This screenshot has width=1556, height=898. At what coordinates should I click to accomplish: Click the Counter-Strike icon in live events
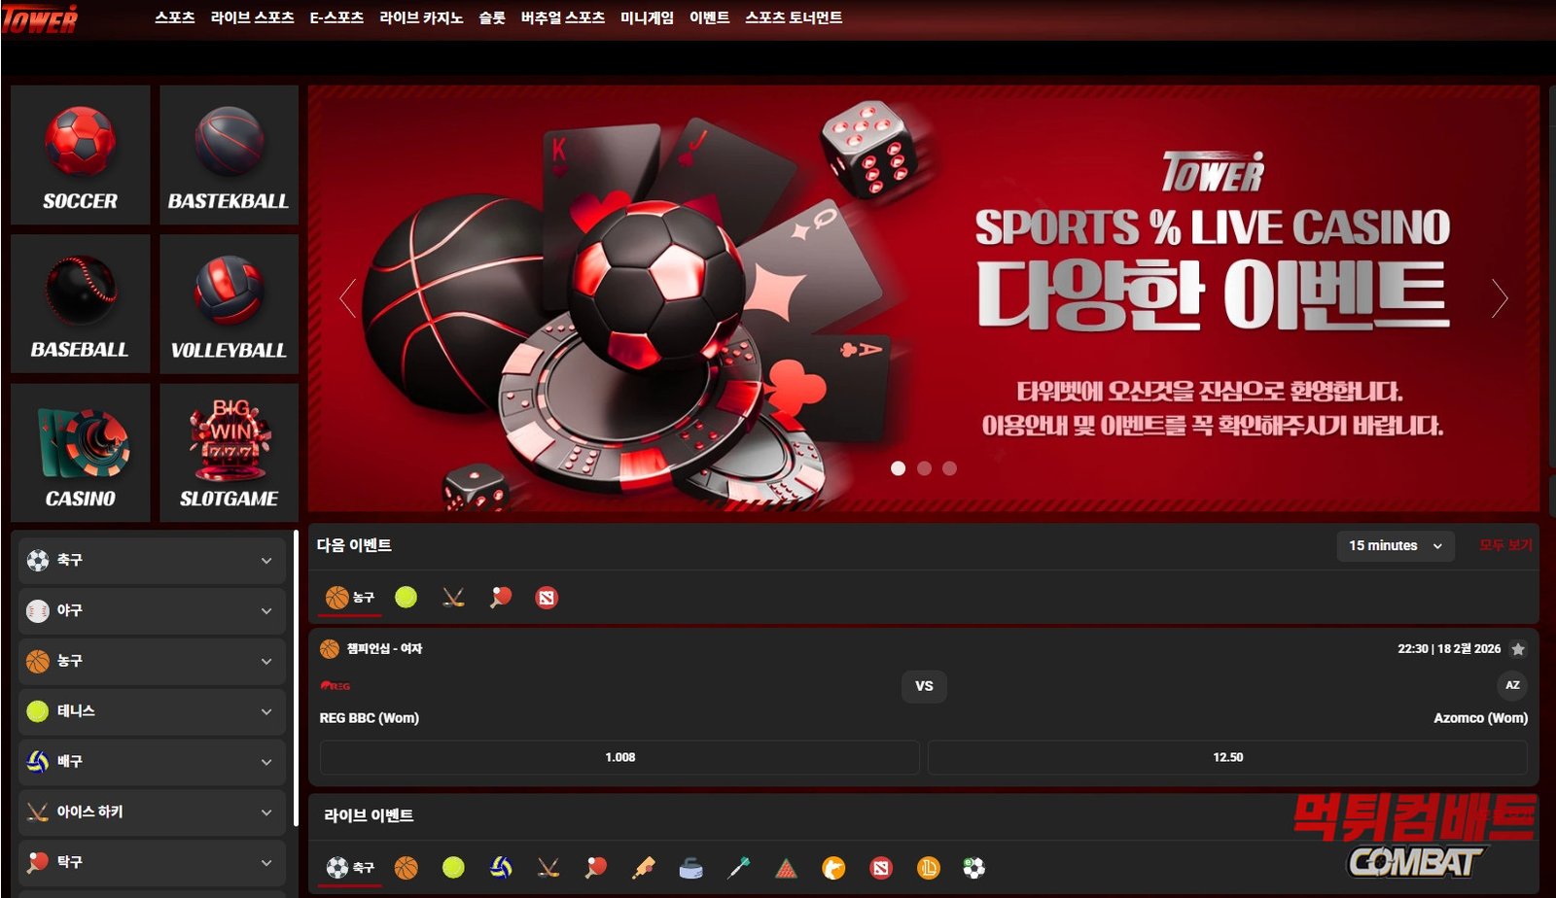pos(833,868)
